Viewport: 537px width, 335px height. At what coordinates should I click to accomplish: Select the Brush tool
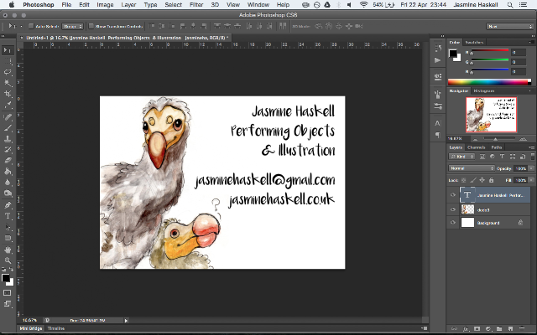(x=8, y=128)
